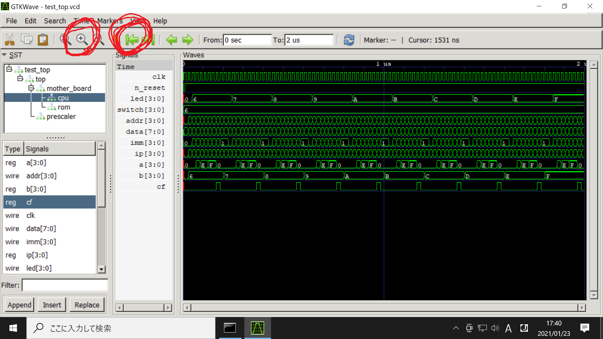Image resolution: width=603 pixels, height=339 pixels.
Task: Click the Zoom In magnifier icon
Action: [82, 40]
